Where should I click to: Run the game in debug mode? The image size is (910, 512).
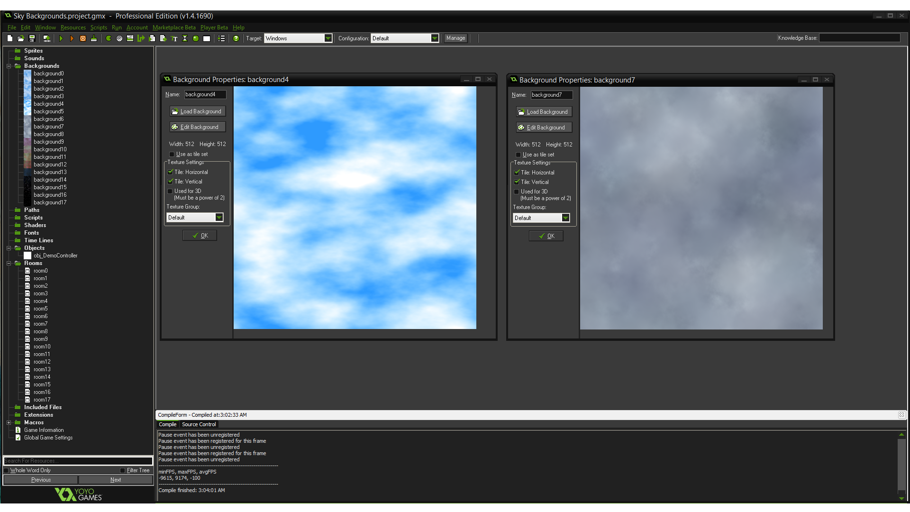coord(72,38)
